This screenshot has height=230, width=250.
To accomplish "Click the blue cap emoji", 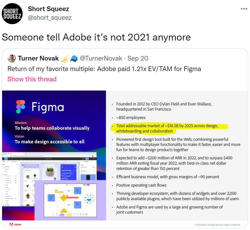I will tap(74, 58).
